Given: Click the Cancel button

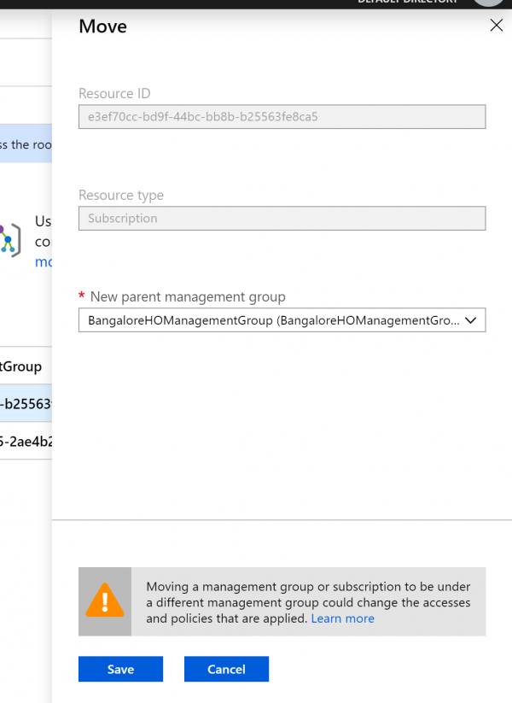Looking at the screenshot, I should point(226,669).
